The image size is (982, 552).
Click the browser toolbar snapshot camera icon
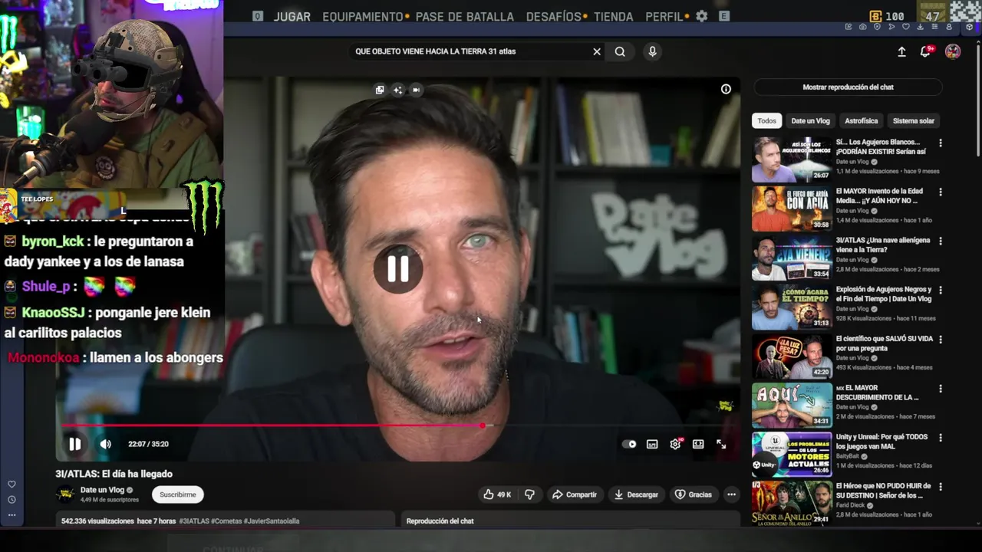coord(863,27)
